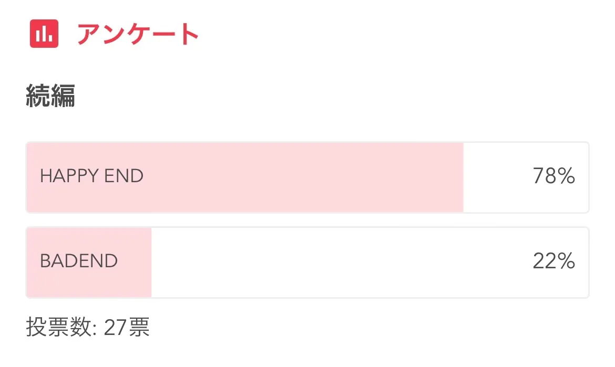
Task: Click white unfilled area of BADEND bar
Action: click(x=336, y=262)
